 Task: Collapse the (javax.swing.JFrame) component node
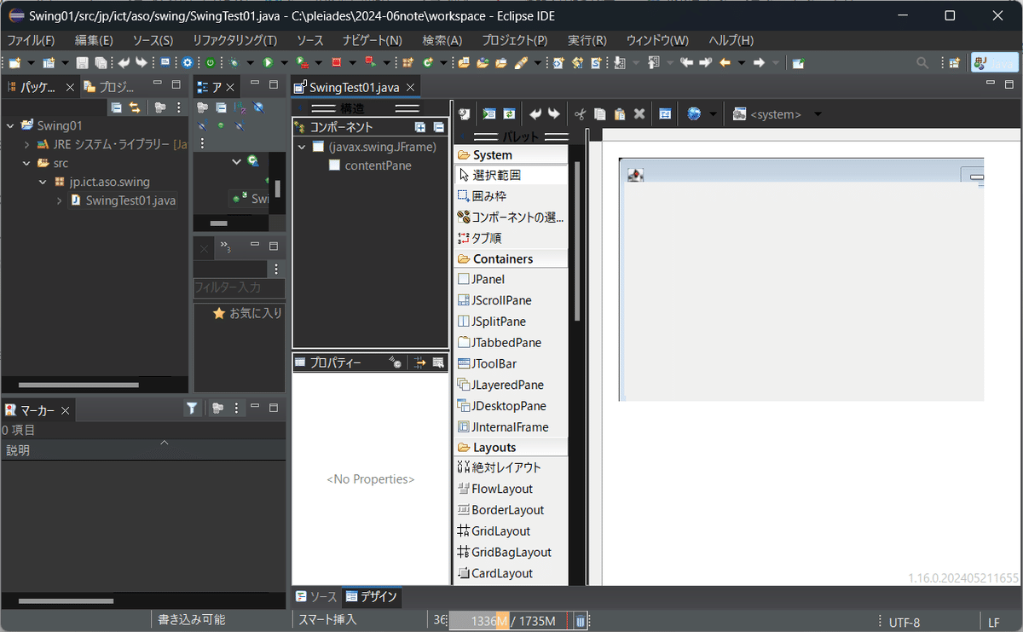coord(302,147)
